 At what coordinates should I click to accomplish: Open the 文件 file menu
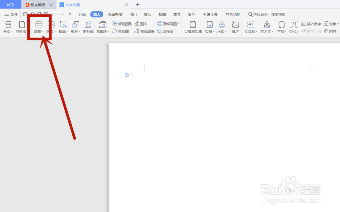click(11, 14)
